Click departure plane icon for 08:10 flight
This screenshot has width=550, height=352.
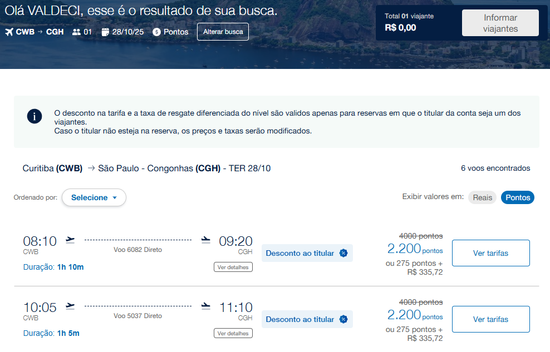coord(70,240)
